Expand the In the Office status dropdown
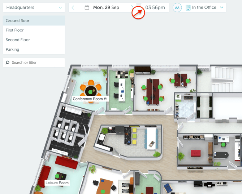Viewport: 242px width, 194px height. click(221, 8)
